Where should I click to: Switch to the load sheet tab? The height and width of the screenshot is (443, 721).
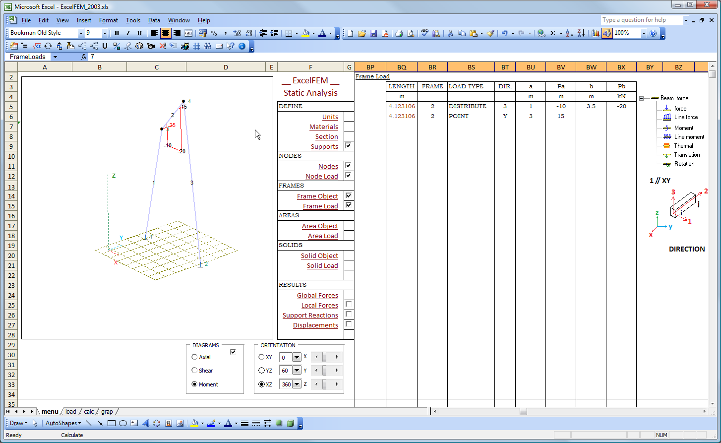[71, 412]
